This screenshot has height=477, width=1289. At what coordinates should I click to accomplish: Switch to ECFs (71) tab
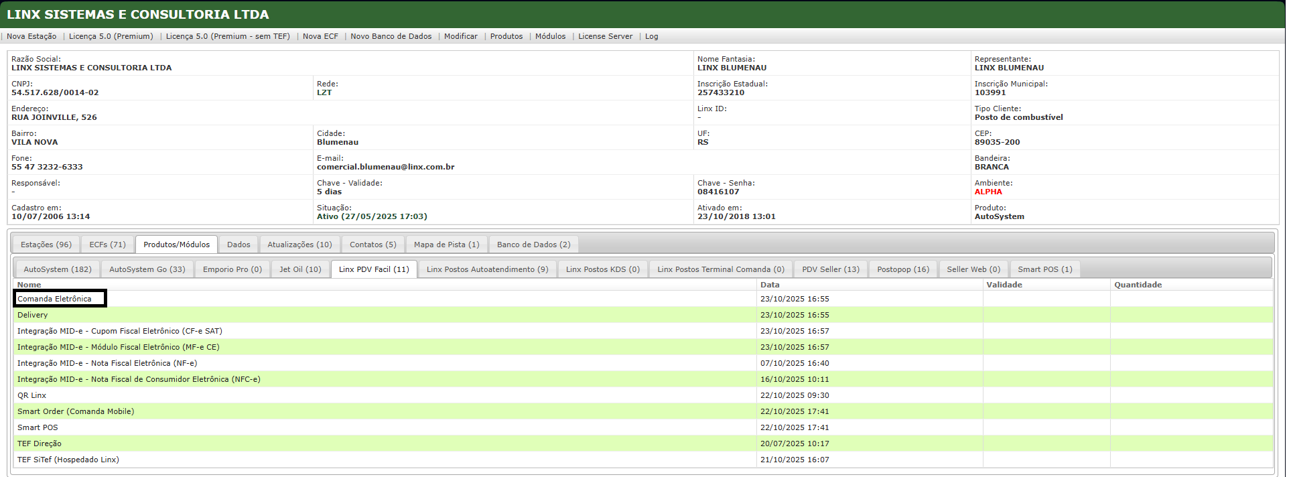click(107, 245)
